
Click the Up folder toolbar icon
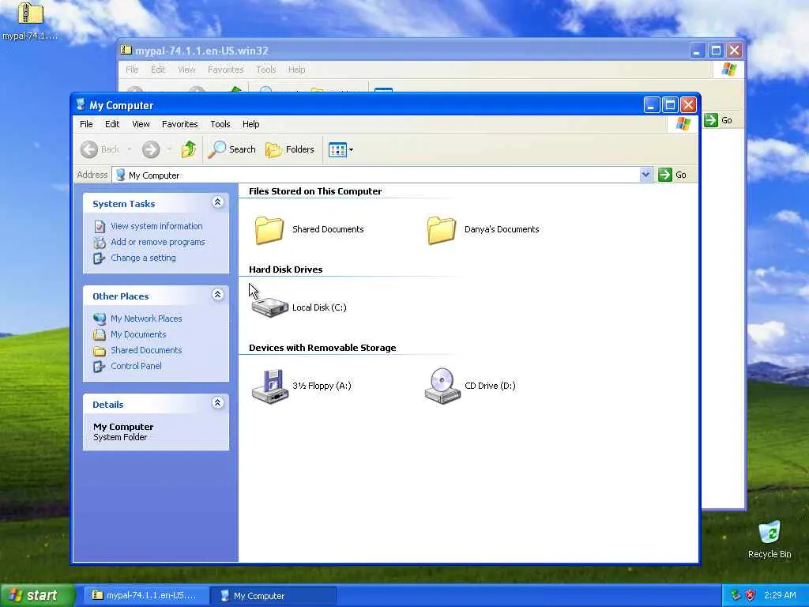(x=189, y=149)
